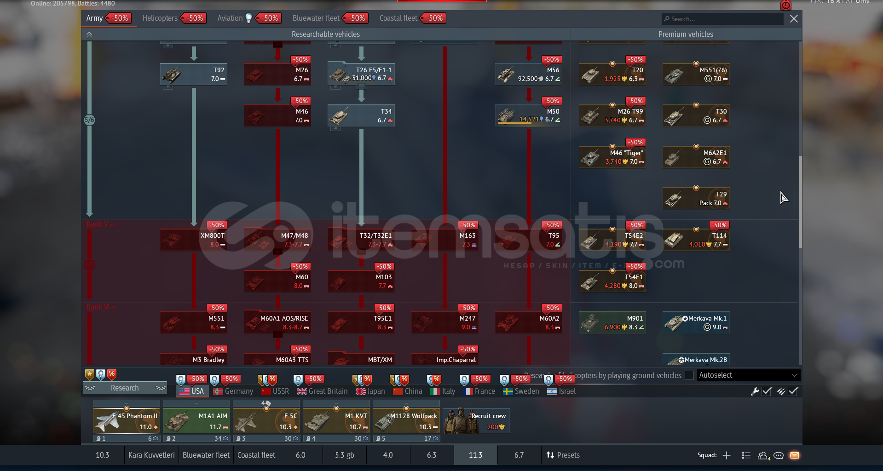Select the M60A2 vehicle card

tap(529, 322)
